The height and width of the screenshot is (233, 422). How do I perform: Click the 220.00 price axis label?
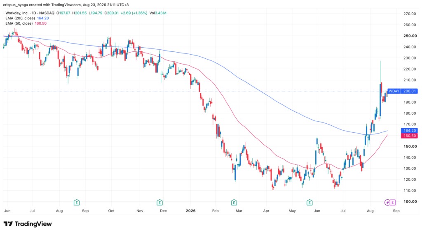tap(410, 69)
